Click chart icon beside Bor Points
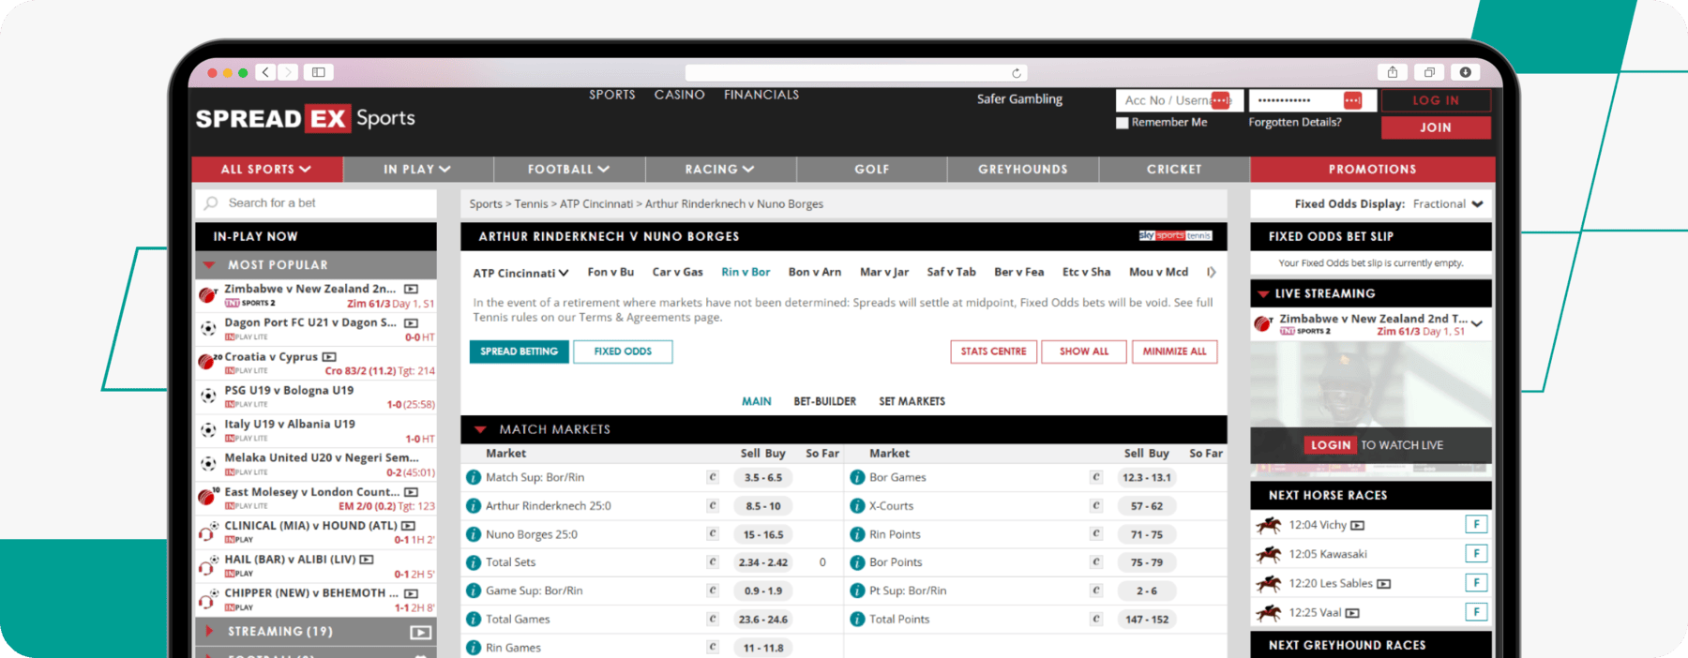Screen dimensions: 1688x658 [1096, 562]
